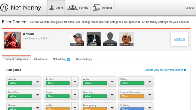Select Louie's dog profile picture
The image size is (196, 110).
[x=94, y=39]
